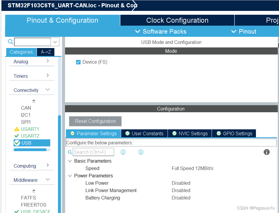This screenshot has width=279, height=213.
Task: Open the category search dropdown arrow
Action: click(55, 42)
